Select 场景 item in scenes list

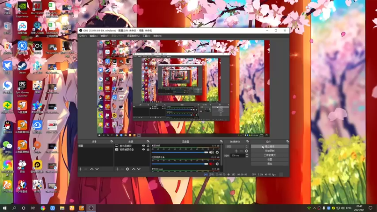tap(96, 146)
